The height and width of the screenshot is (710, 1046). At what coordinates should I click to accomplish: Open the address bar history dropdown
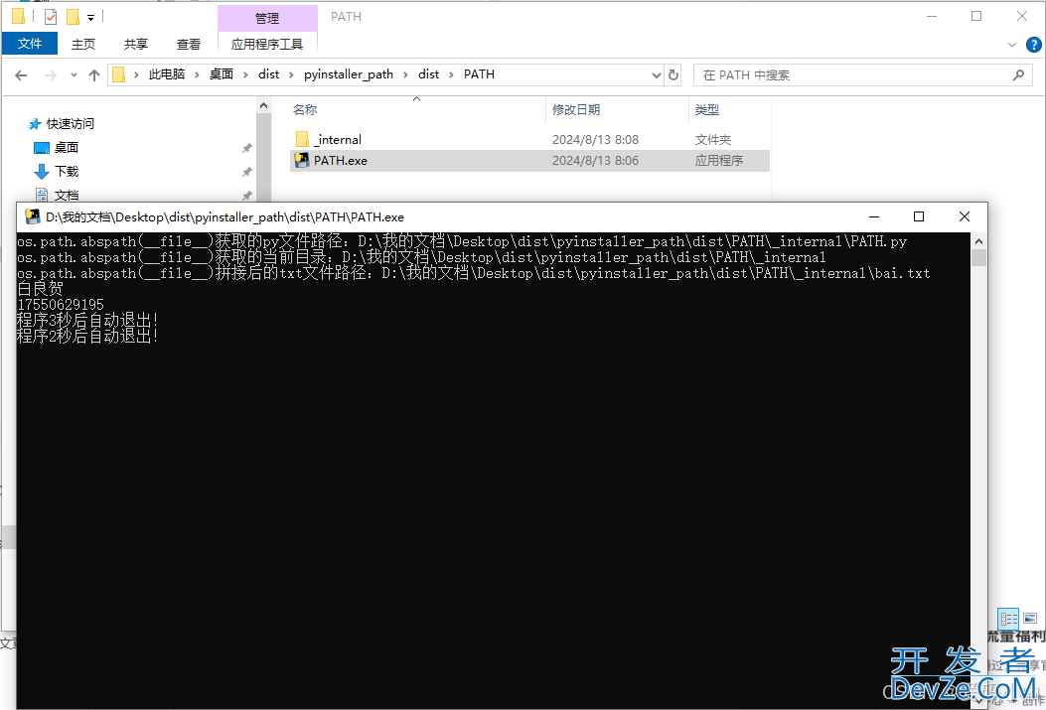657,75
